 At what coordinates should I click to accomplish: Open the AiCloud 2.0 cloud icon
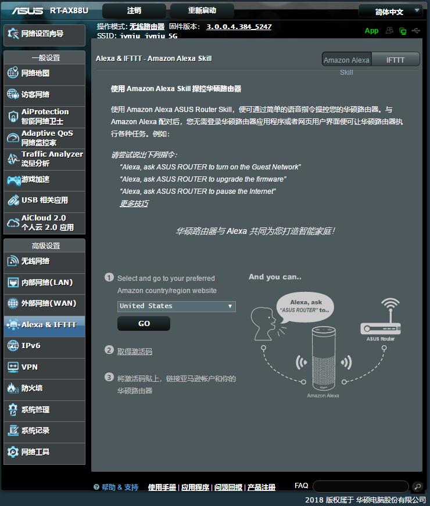click(x=13, y=223)
